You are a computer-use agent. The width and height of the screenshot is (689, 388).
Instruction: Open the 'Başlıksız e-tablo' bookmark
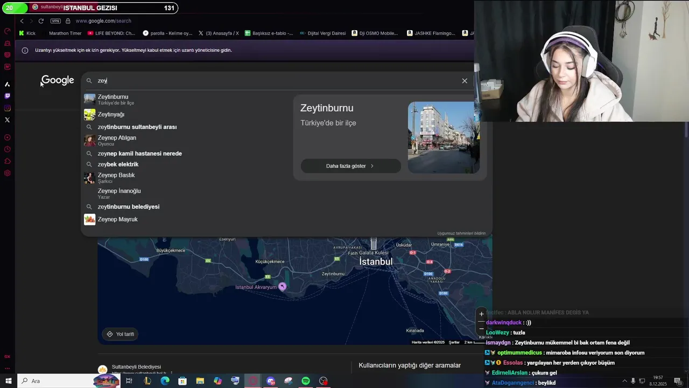[269, 33]
